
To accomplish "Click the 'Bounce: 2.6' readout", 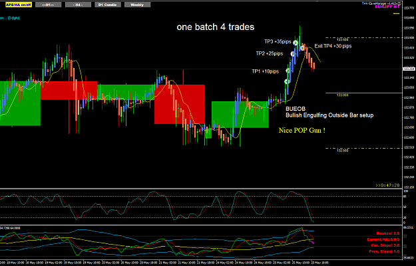I will click(x=388, y=233).
